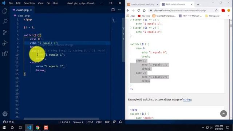Viewport: 233px width, 131px height.
Task: Open the Run and Debug view
Action: click(5, 43)
